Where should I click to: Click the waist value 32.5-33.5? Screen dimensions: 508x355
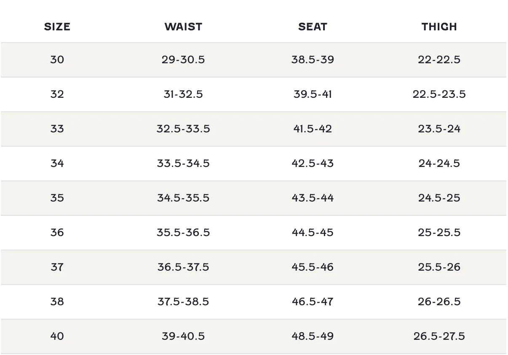pyautogui.click(x=183, y=129)
